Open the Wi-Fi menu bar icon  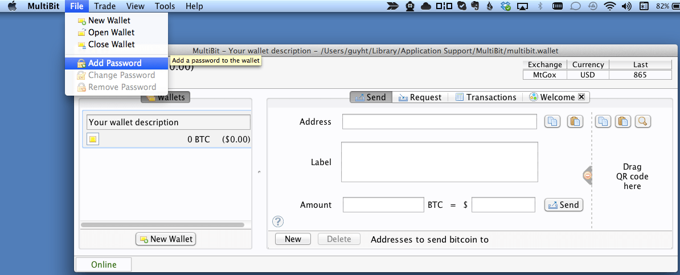610,6
